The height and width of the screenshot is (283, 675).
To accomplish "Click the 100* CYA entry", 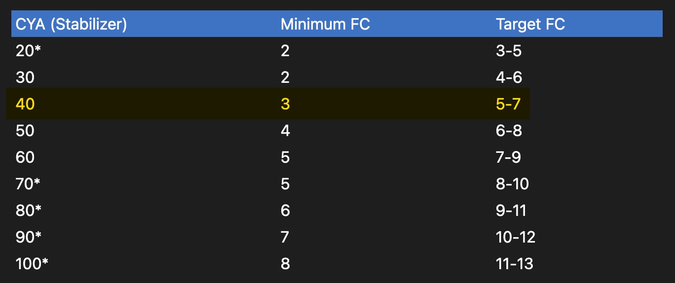I will pyautogui.click(x=32, y=264).
